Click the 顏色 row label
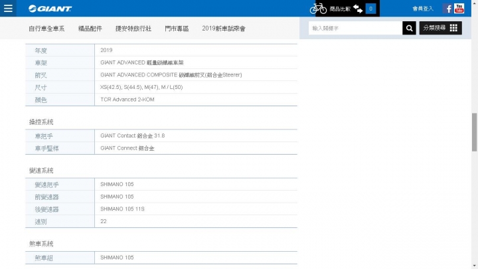The height and width of the screenshot is (269, 478). click(41, 100)
